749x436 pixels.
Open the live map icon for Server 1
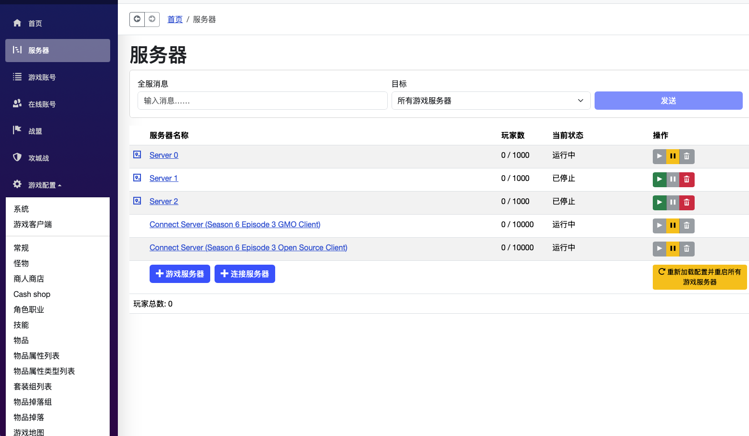click(x=137, y=178)
